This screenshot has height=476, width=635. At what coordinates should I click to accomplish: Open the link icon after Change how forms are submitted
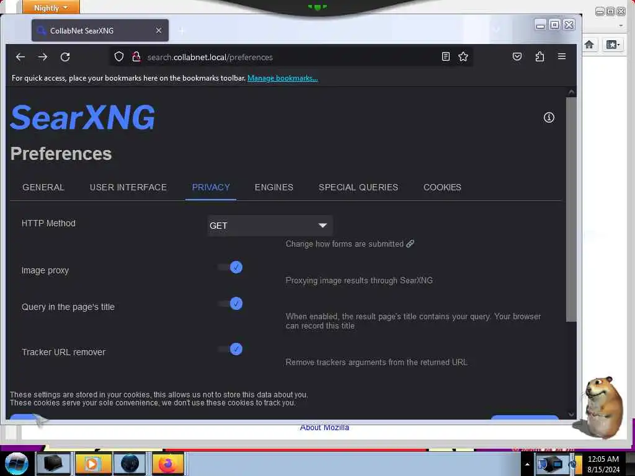coord(411,244)
